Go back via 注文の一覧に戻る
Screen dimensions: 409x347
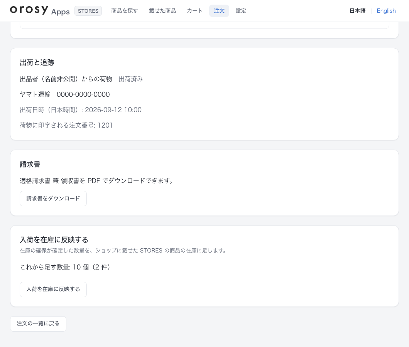pos(38,324)
